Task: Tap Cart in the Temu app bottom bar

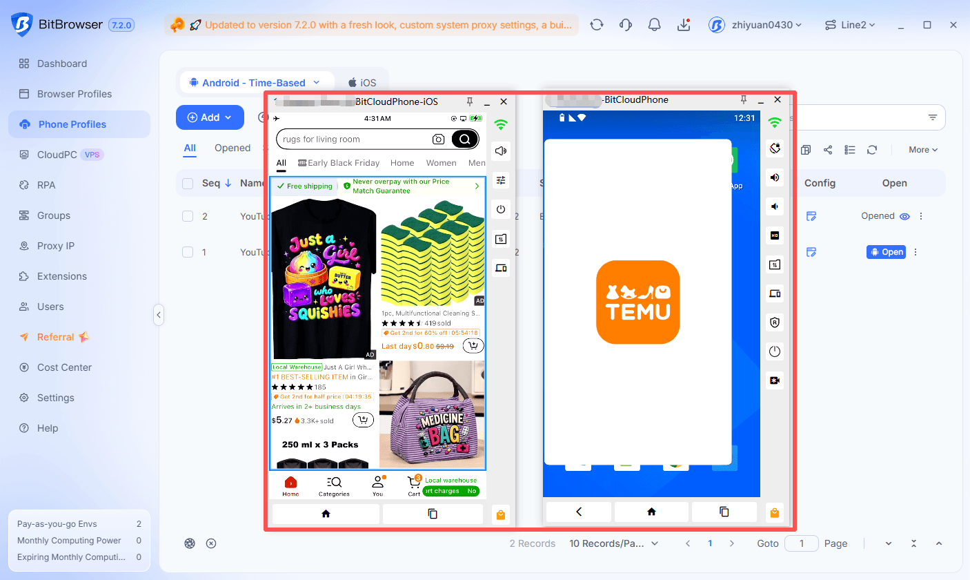Action: tap(414, 486)
